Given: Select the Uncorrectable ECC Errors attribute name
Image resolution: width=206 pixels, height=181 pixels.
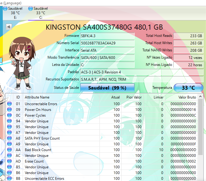Looking at the screenshot, I should (x=44, y=179).
